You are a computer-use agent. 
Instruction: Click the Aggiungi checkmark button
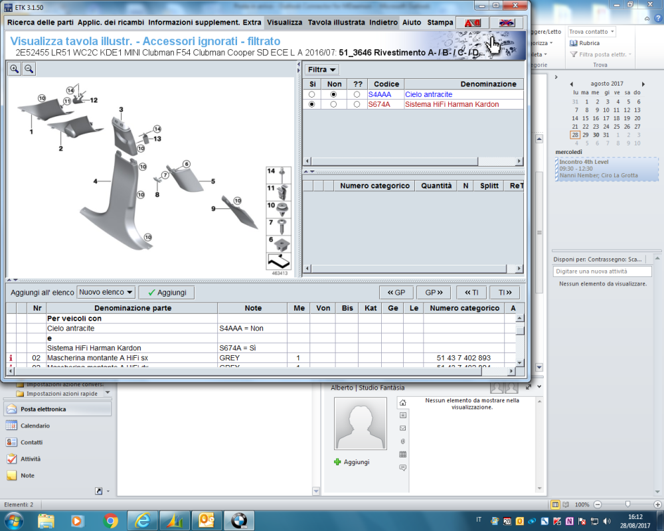coord(167,293)
